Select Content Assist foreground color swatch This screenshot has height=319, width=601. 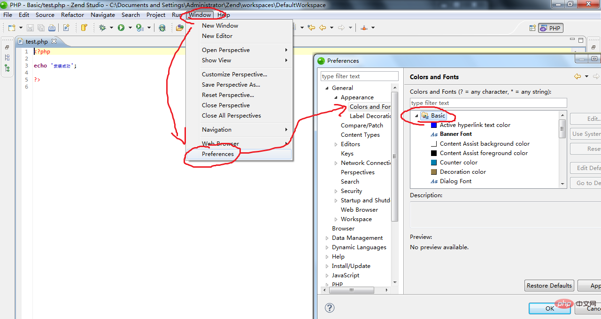[x=434, y=153]
